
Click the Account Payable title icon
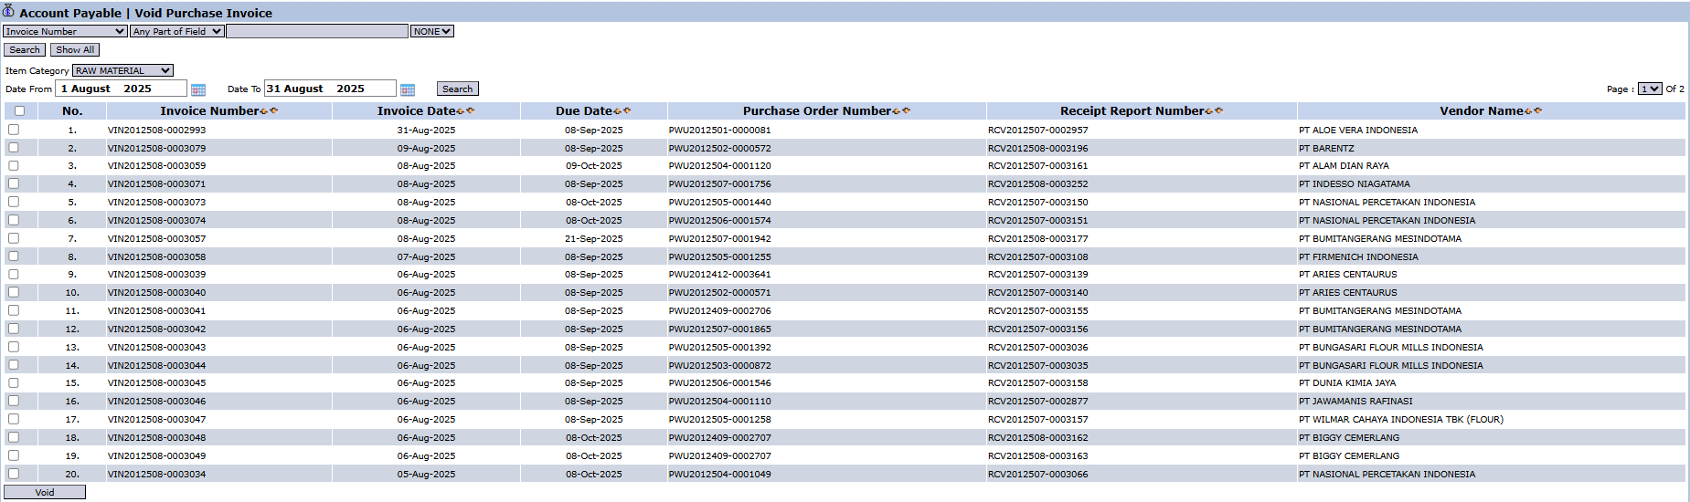point(8,12)
